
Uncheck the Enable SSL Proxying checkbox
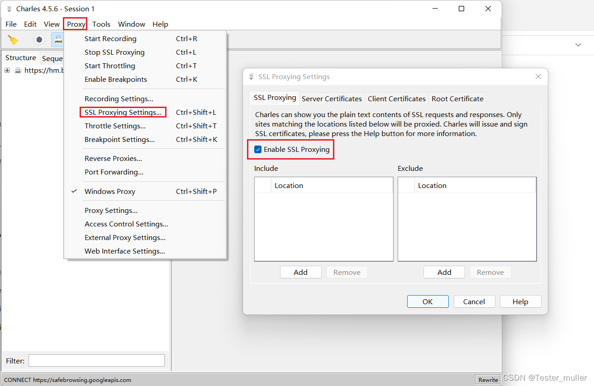pyautogui.click(x=258, y=150)
